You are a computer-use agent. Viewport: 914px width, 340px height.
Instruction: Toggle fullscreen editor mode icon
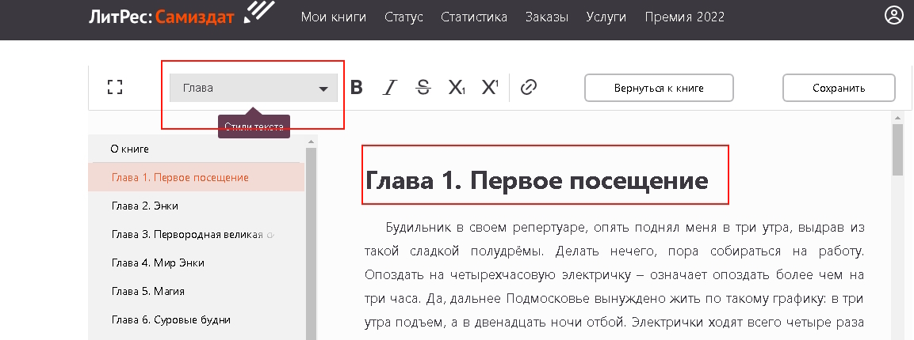(x=115, y=87)
